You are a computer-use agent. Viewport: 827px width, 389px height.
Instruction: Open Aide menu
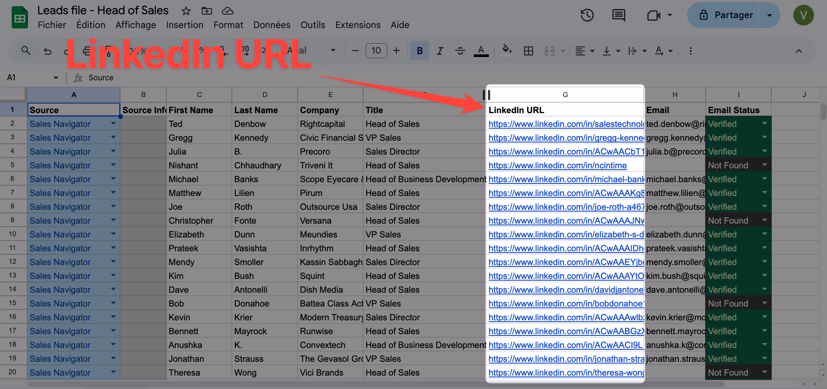[400, 25]
